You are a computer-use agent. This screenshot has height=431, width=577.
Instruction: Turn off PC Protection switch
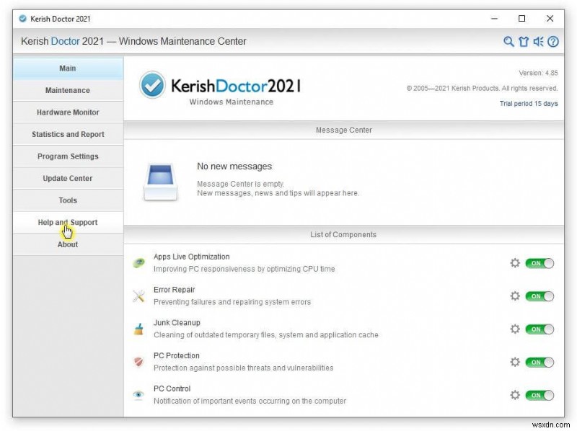(539, 363)
